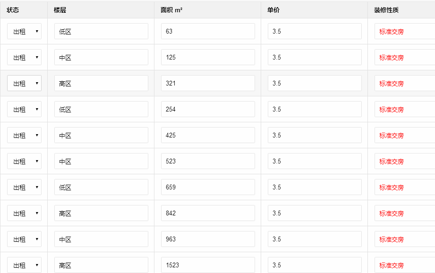Open status dropdown in the 1523 area row
The height and width of the screenshot is (273, 435).
pos(24,265)
